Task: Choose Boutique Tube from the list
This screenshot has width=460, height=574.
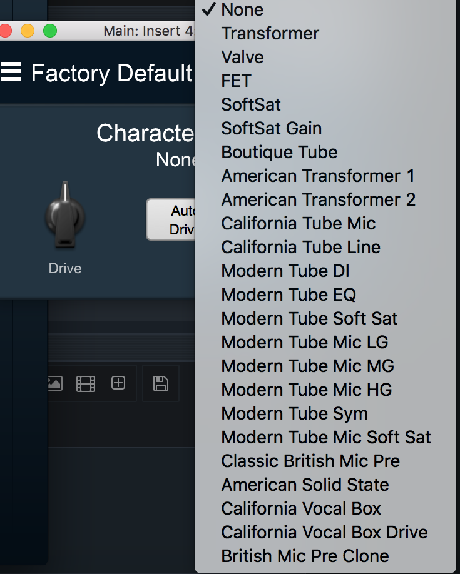Action: 279,153
